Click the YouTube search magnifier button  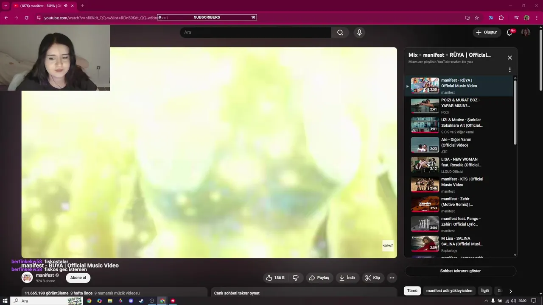tap(340, 33)
